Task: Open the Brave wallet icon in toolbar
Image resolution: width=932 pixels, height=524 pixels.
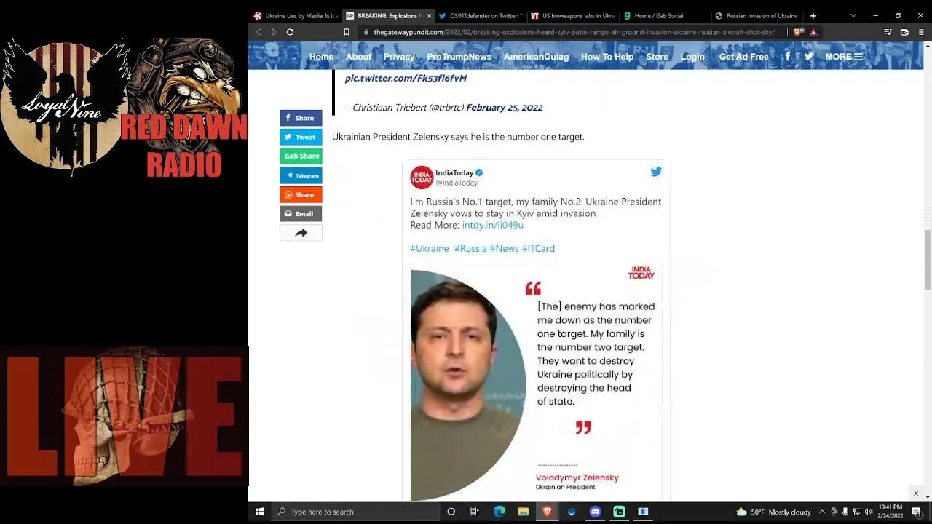Action: [904, 32]
